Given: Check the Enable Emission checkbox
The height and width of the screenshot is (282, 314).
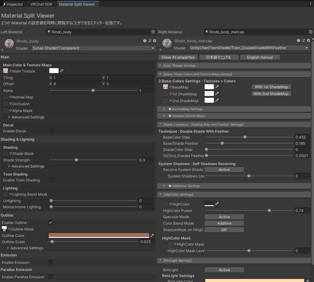Looking at the screenshot, I should click(x=50, y=262).
